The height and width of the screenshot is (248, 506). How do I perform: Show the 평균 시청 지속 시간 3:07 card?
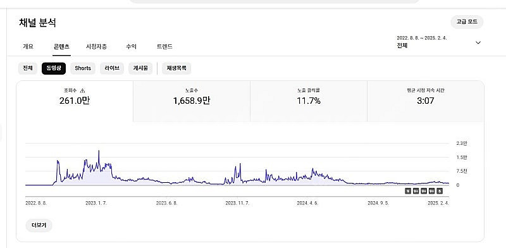click(426, 101)
